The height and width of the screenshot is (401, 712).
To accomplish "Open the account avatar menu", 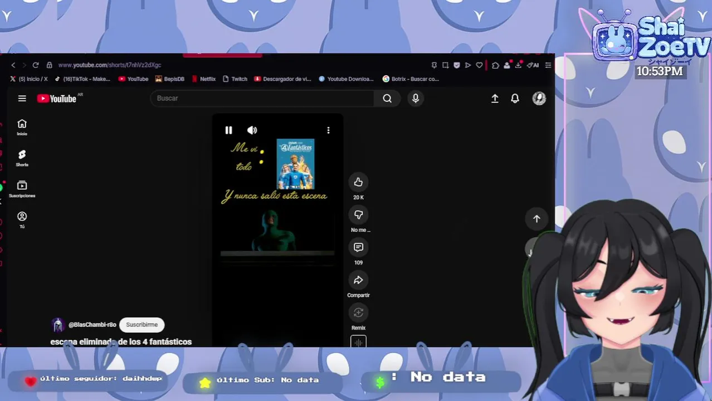I will (x=539, y=99).
